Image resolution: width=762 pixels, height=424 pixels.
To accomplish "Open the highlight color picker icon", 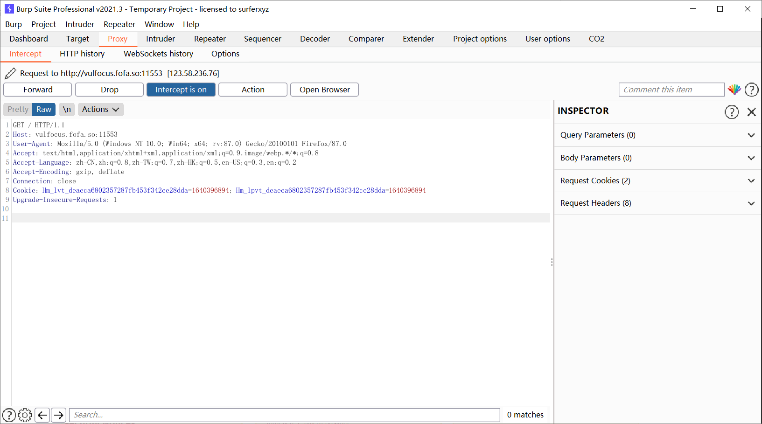I will tap(734, 90).
